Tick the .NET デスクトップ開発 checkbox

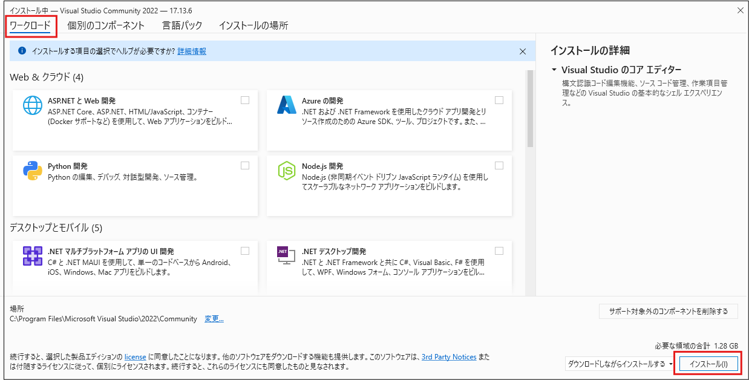click(x=499, y=251)
